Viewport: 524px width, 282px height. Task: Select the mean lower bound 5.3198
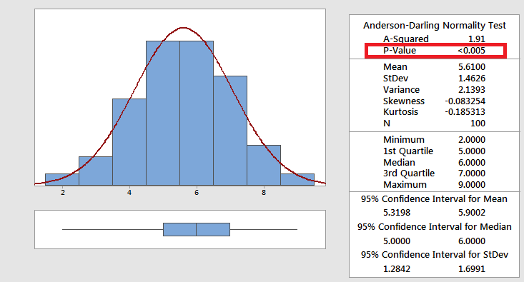click(397, 213)
